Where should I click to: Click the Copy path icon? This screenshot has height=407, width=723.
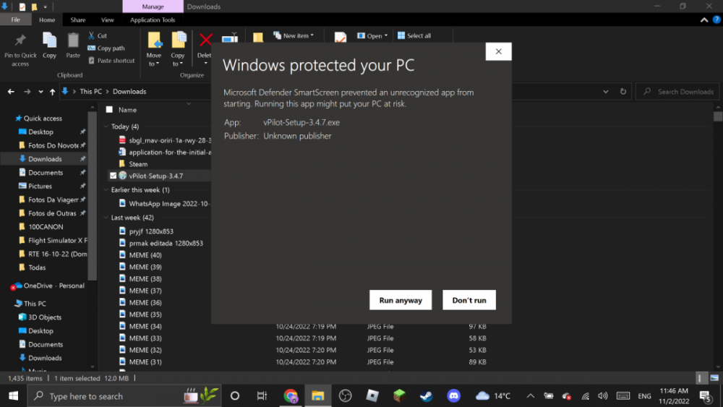click(x=92, y=48)
